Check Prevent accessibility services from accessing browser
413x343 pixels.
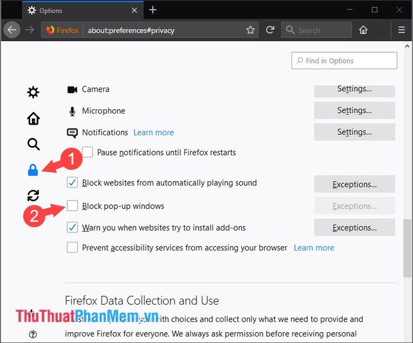click(72, 247)
